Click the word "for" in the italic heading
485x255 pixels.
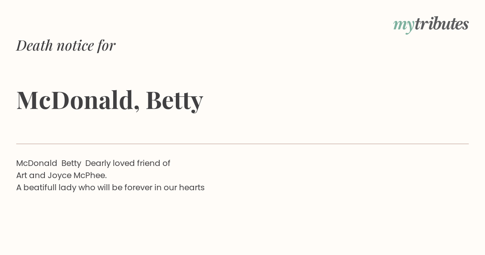(106, 46)
